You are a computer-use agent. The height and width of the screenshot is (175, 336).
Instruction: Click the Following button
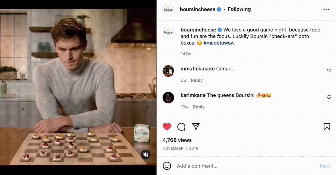pos(239,9)
